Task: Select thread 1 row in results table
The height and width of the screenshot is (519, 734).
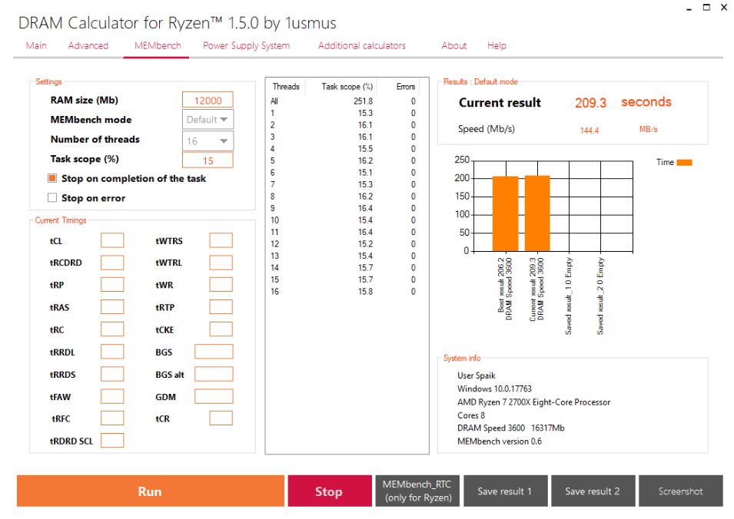Action: (343, 113)
